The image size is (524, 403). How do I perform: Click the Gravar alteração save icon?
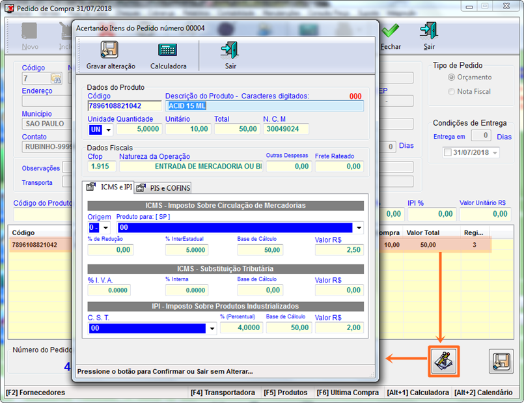[109, 49]
